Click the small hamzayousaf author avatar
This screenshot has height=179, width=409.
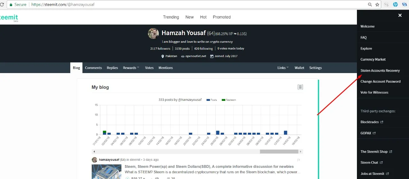pos(95,160)
